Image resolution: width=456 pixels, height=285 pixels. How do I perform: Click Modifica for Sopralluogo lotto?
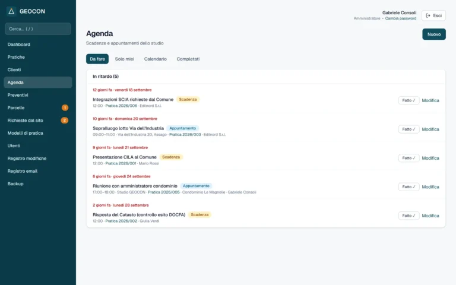click(430, 129)
